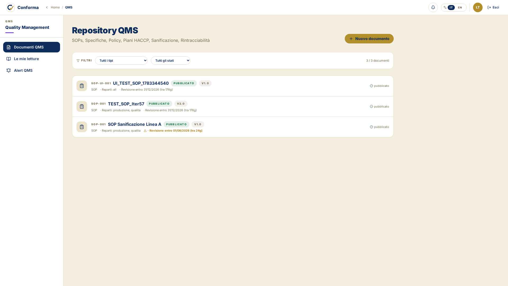Click the '3 / 3 documenti' counter

click(378, 61)
